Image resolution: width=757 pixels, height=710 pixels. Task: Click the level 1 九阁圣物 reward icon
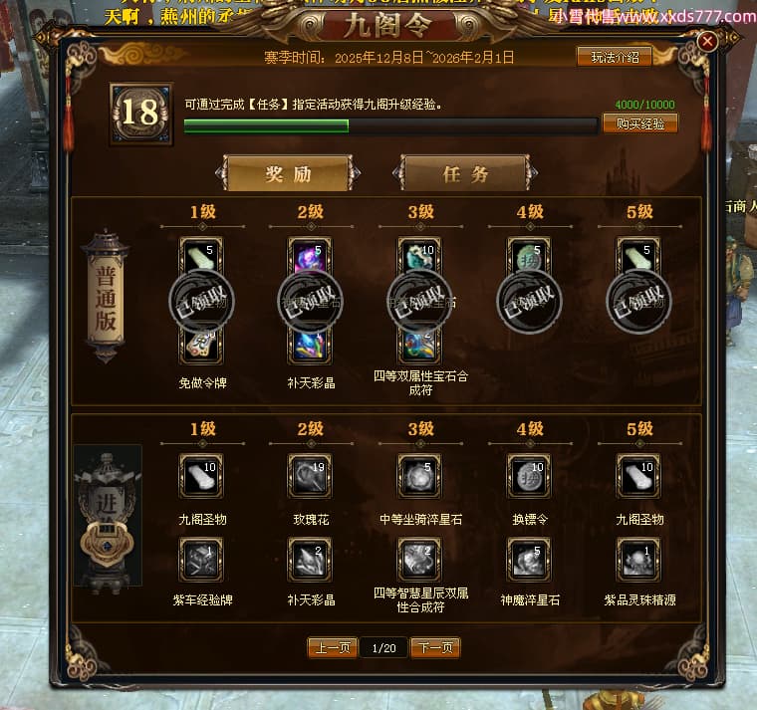click(201, 476)
